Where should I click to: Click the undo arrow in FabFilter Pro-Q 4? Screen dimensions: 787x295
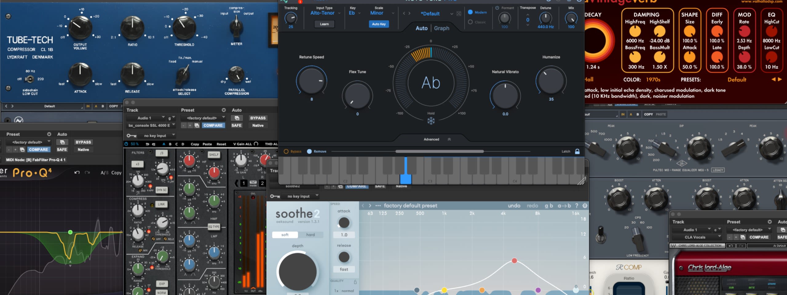click(x=77, y=172)
